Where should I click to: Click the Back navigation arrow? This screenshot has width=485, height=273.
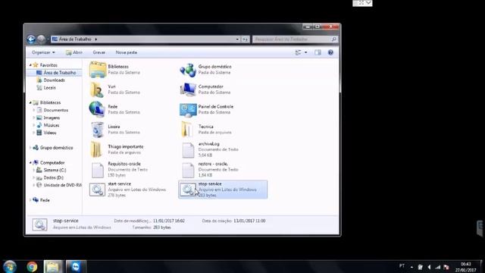(x=31, y=39)
